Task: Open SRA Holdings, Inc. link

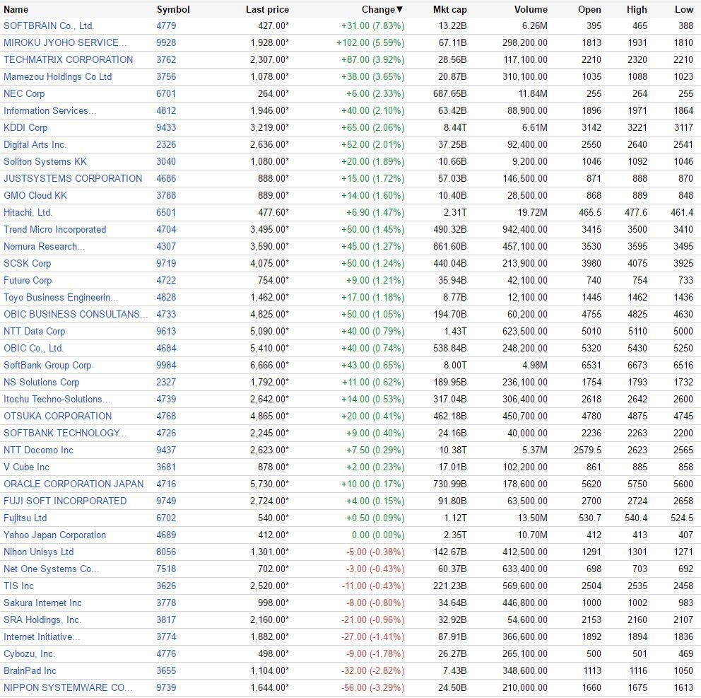Action: coord(42,621)
